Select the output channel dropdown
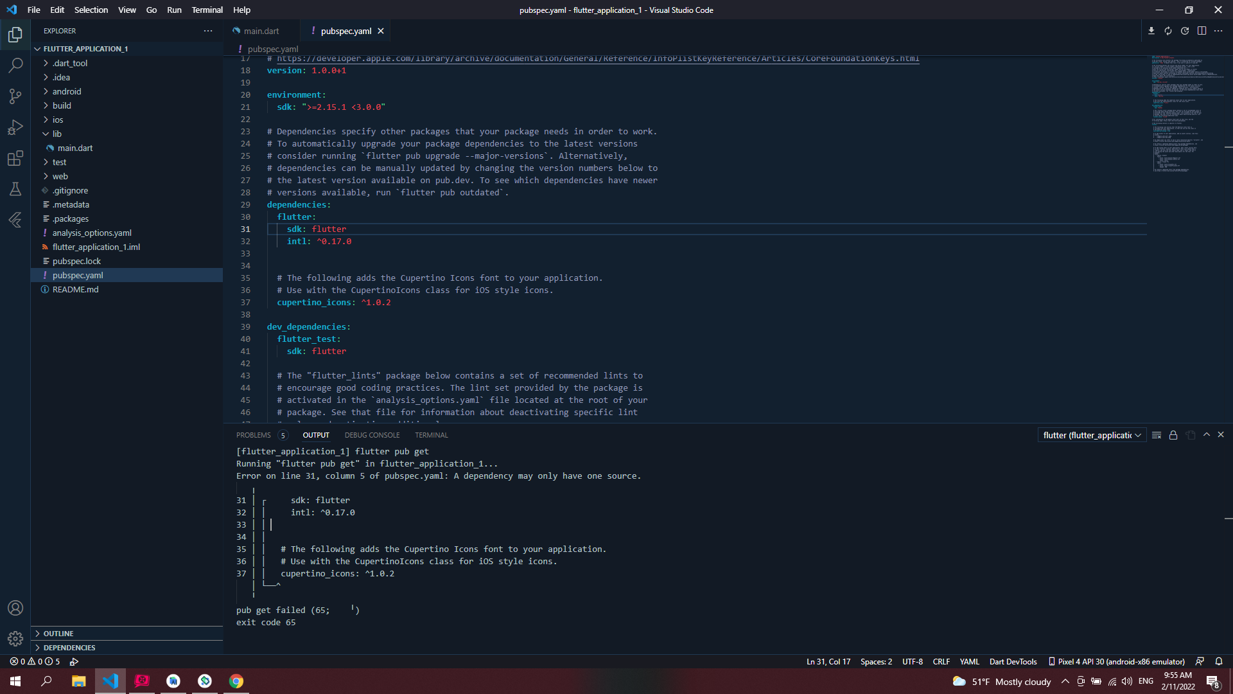 pyautogui.click(x=1092, y=435)
